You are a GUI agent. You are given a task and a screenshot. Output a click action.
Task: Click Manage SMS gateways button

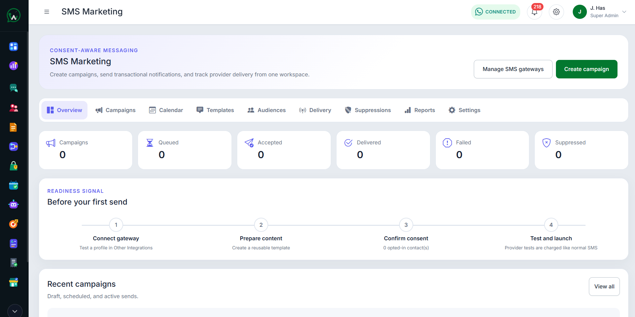(x=513, y=69)
